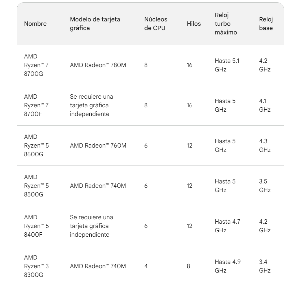Click the AMD Ryzen 3 8300G name cell
Screen dimensions: 297x285
(x=36, y=266)
